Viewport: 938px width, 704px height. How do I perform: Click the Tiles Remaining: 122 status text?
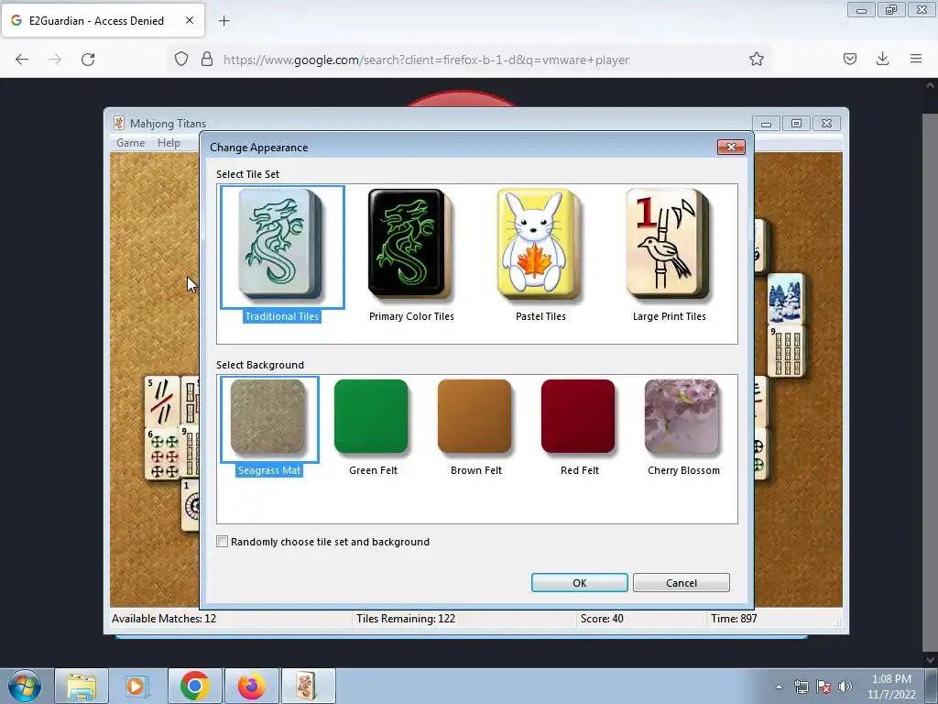pos(406,619)
